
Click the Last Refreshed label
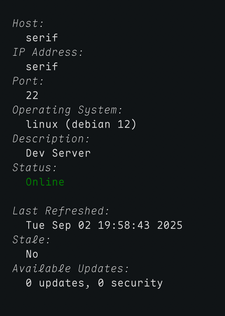[61, 211]
